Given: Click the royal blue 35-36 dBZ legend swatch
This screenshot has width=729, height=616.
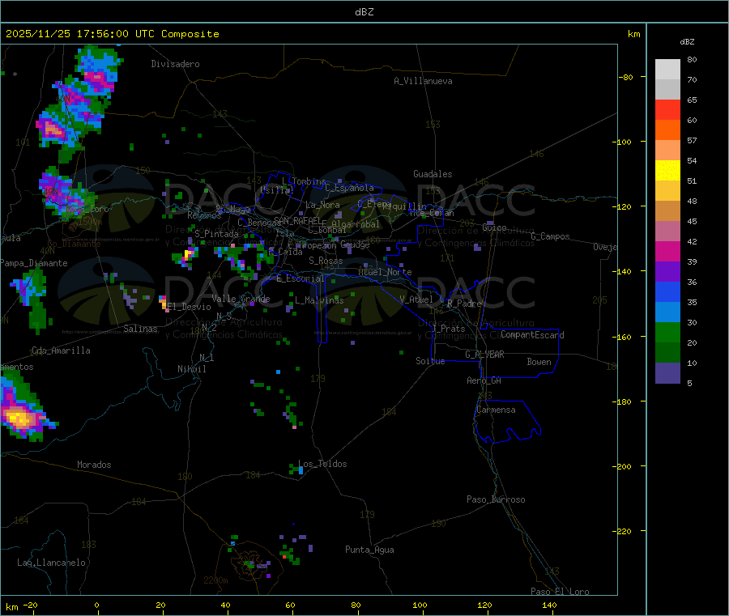Looking at the screenshot, I should click(667, 291).
